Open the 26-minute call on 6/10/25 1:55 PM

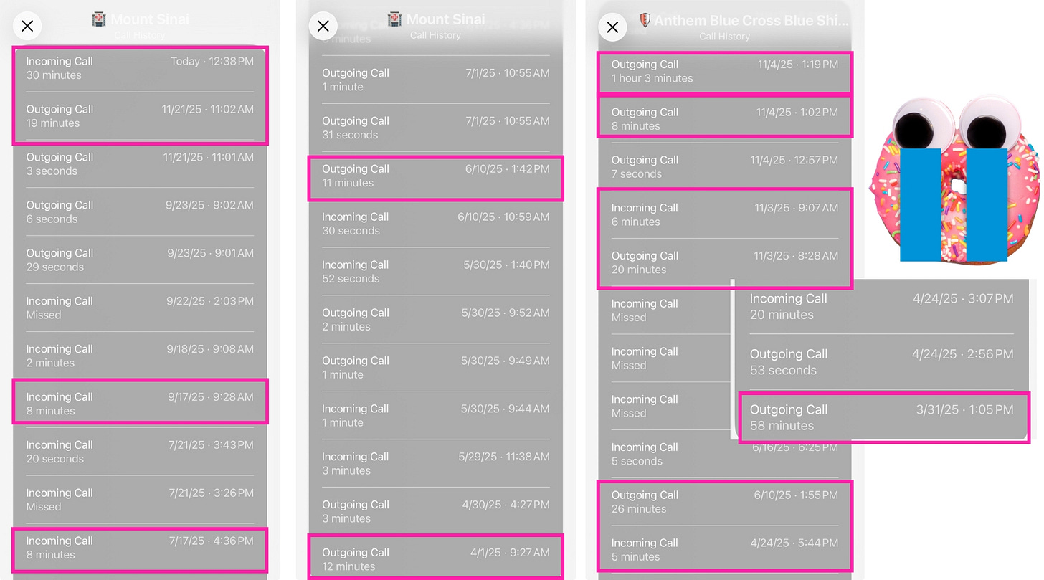point(725,502)
